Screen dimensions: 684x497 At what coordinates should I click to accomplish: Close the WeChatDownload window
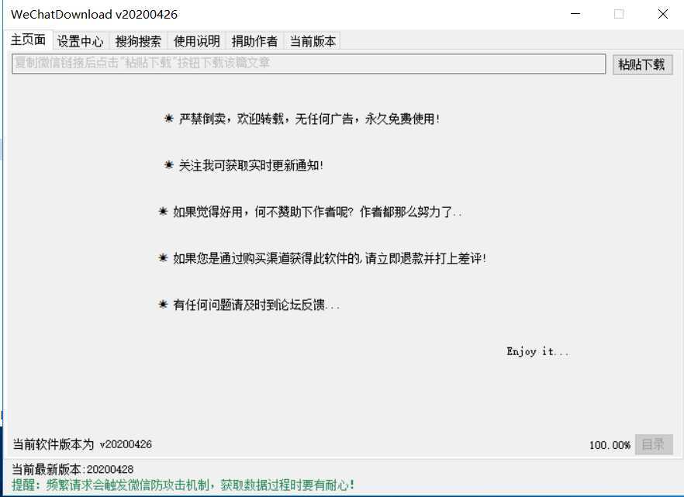point(662,14)
